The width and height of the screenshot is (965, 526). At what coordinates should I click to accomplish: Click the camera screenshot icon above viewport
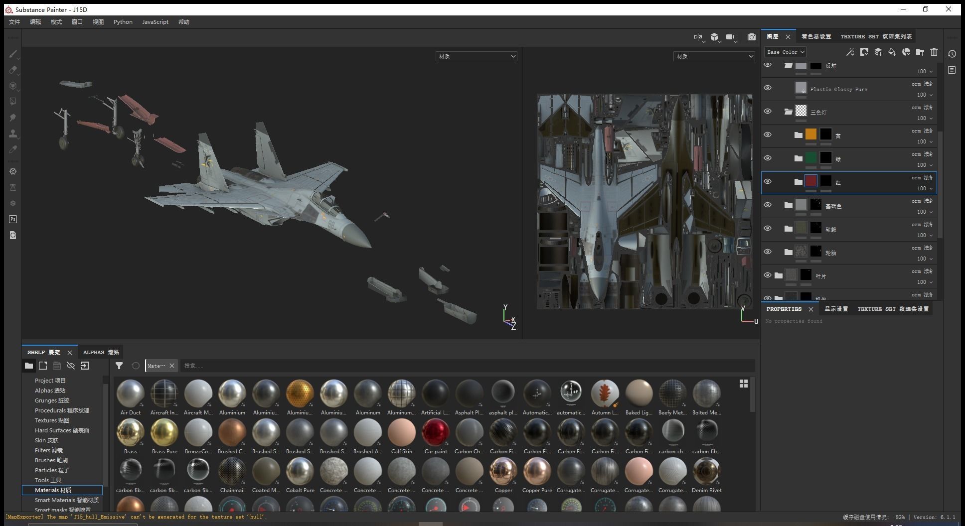pos(752,37)
